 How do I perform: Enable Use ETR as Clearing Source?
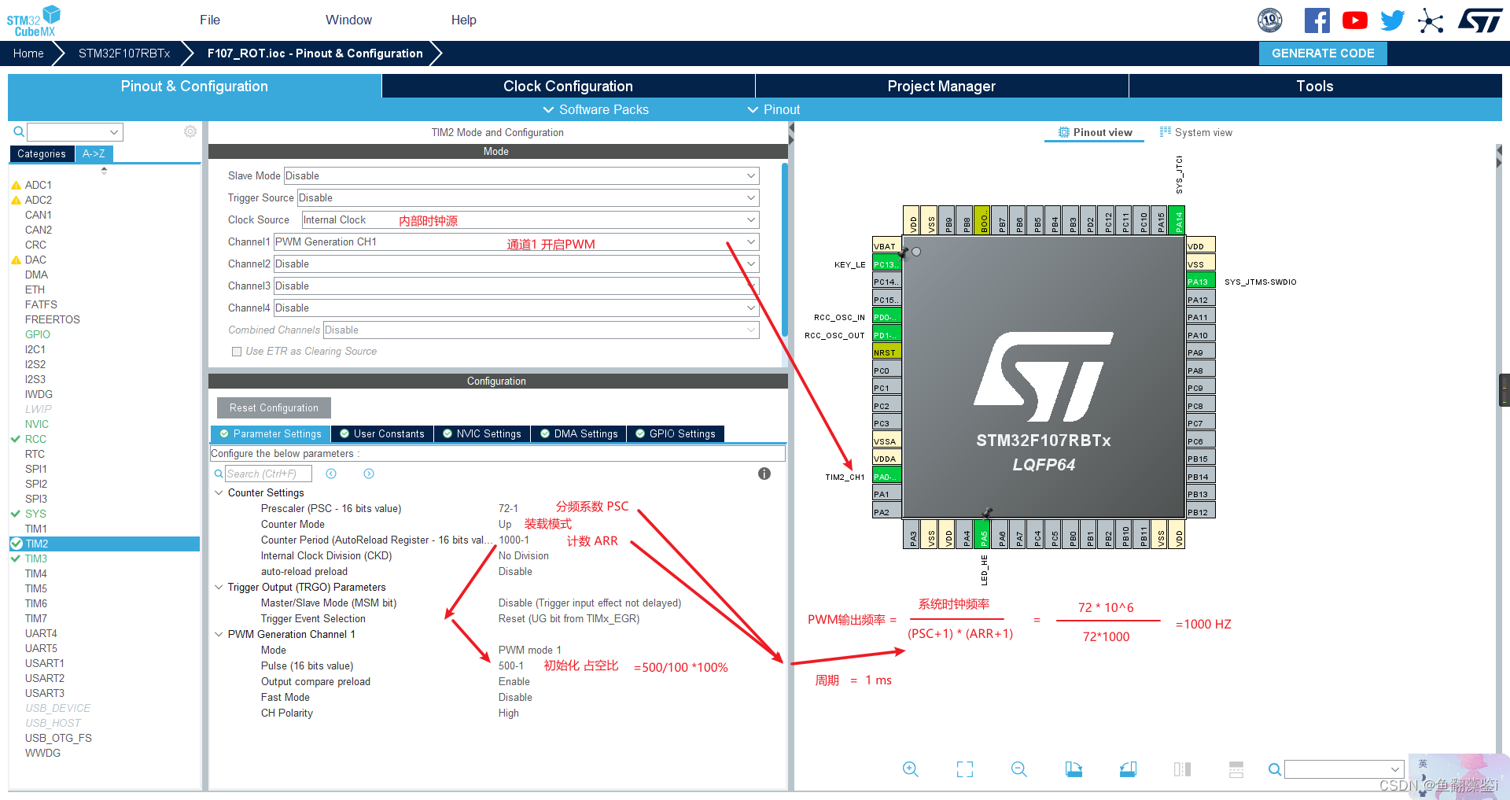coord(237,352)
